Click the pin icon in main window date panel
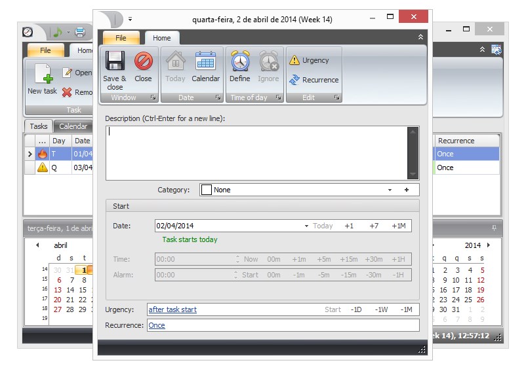Screen dimensions: 526x369 (494, 228)
